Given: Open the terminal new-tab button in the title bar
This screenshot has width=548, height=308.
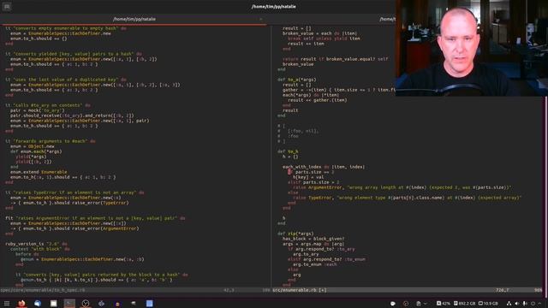Looking at the screenshot, I should (x=7, y=7).
